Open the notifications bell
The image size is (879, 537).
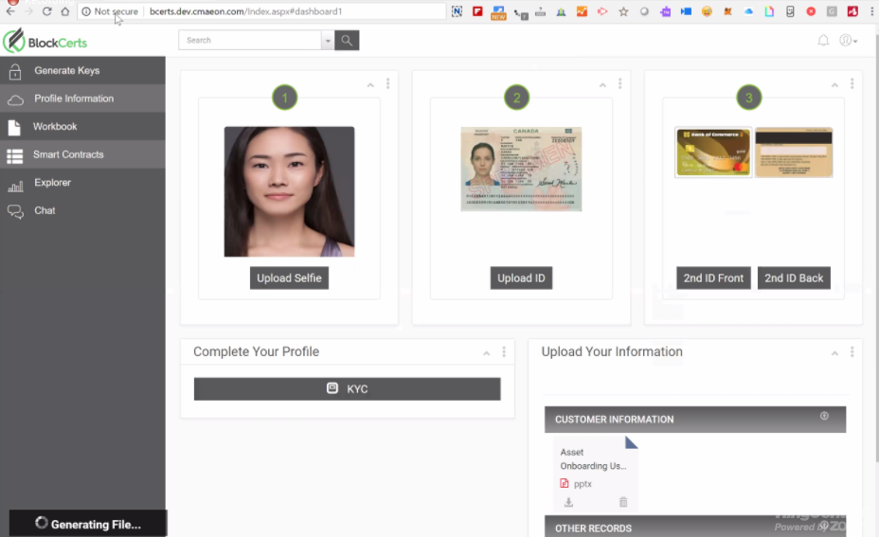click(x=823, y=41)
